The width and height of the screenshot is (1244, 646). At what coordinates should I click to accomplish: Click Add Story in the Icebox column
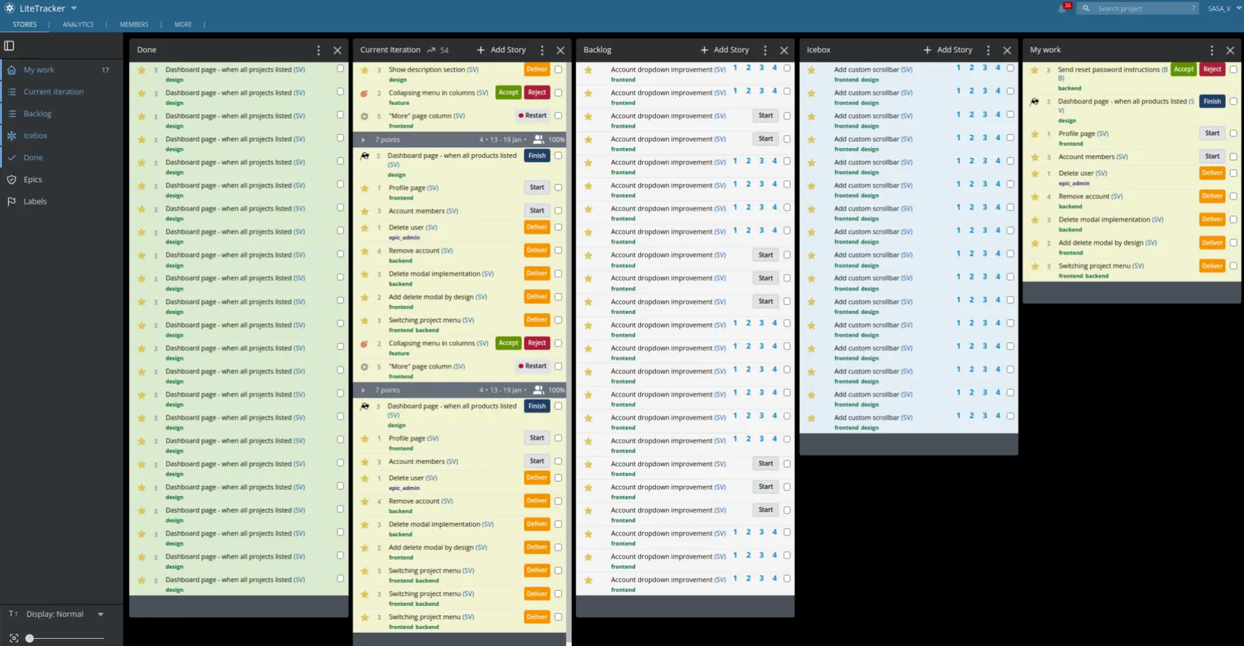(x=947, y=50)
